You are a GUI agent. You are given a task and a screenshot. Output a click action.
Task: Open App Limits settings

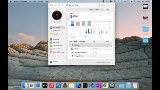tap(56, 42)
